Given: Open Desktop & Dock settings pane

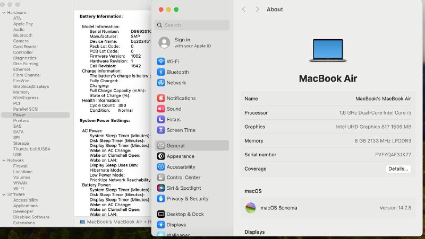Looking at the screenshot, I should (192, 214).
